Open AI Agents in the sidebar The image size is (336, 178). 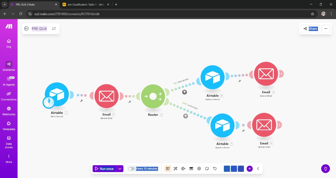pos(9,81)
